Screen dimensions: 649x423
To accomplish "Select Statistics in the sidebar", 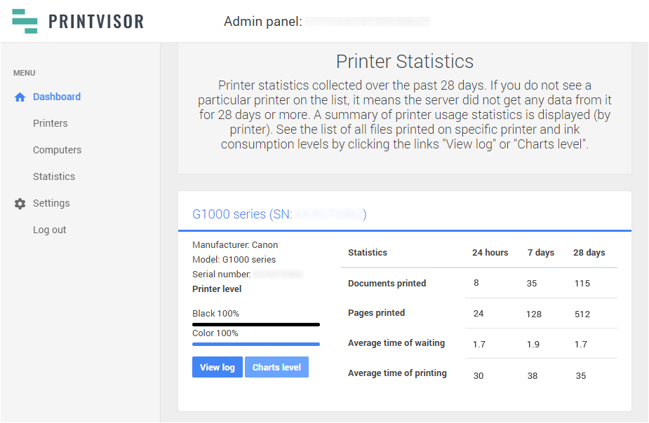I will 54,177.
